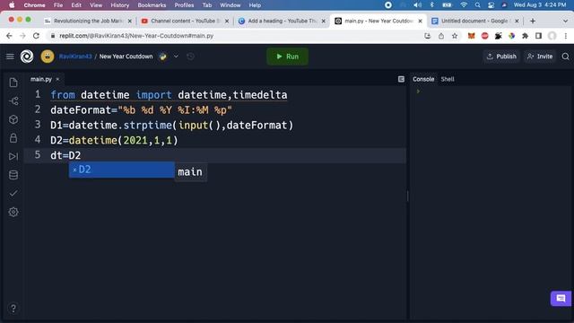Open the Packages cube icon
The width and height of the screenshot is (574, 323).
tap(13, 119)
